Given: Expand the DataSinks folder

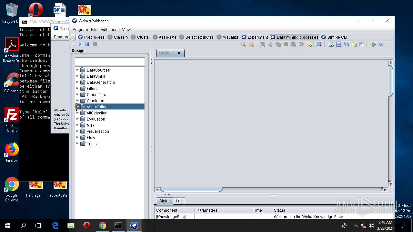Looking at the screenshot, I should point(77,76).
